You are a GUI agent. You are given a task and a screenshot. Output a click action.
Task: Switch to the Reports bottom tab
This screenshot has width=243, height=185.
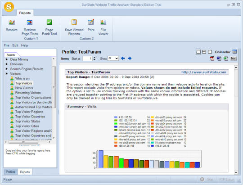pyautogui.click(x=25, y=172)
